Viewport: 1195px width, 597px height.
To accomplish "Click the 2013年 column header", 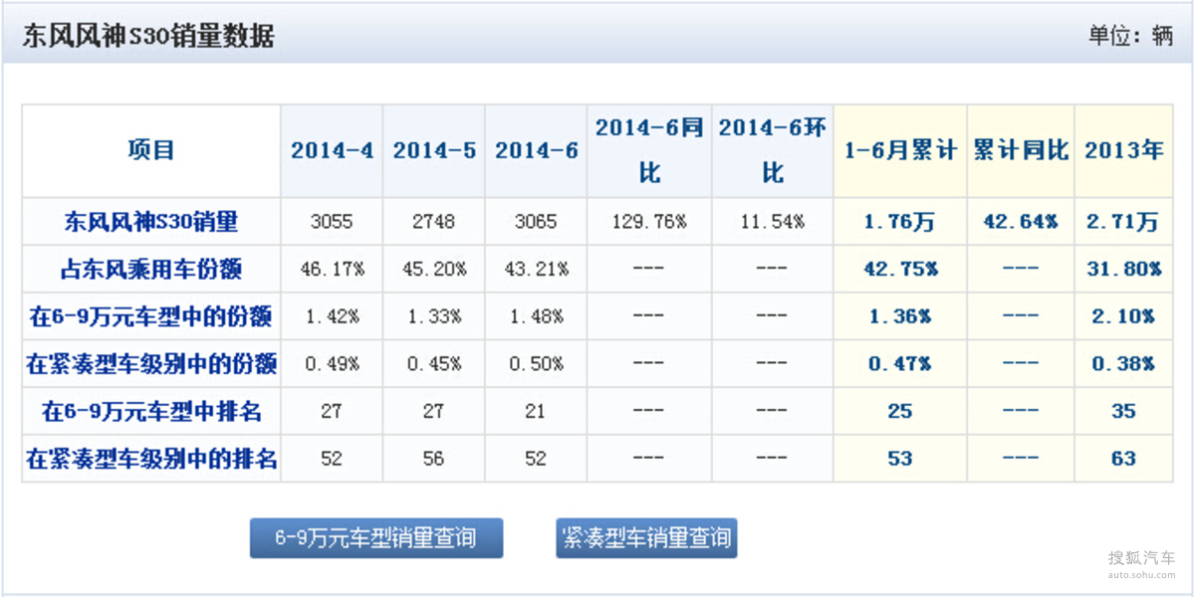I will [1124, 151].
